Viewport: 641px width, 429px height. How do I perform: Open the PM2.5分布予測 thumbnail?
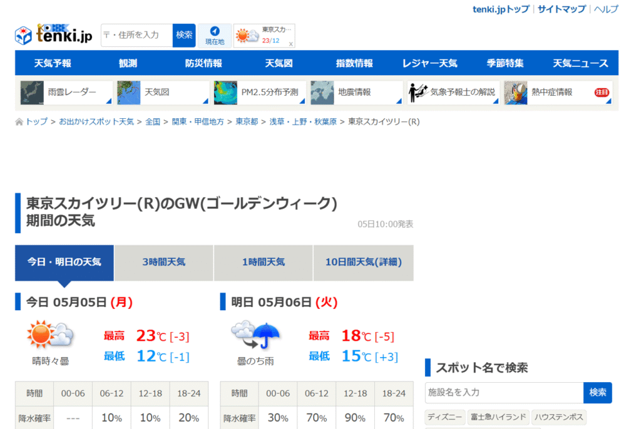(x=225, y=93)
